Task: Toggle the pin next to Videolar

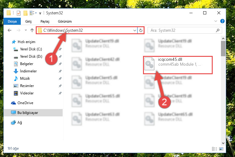Action: tap(60, 93)
